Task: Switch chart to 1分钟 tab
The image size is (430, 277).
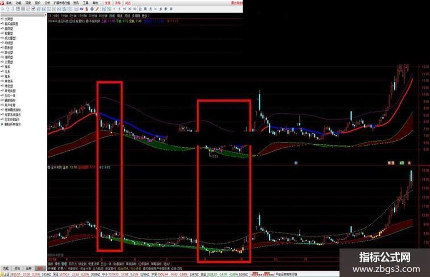Action: coord(64,15)
